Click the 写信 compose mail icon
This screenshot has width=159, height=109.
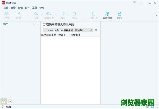18,14
